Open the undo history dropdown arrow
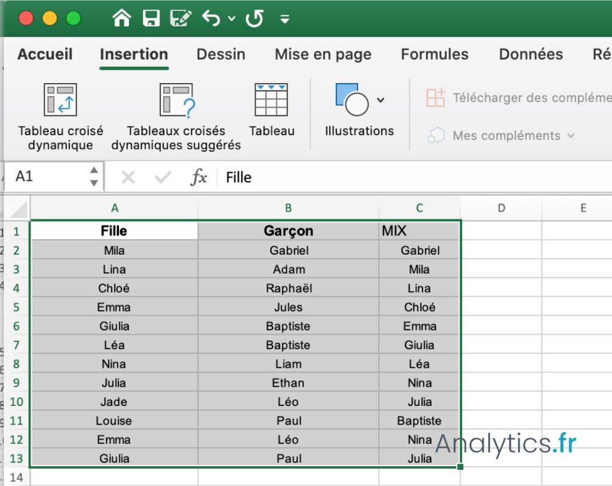This screenshot has height=486, width=612. pos(232,19)
